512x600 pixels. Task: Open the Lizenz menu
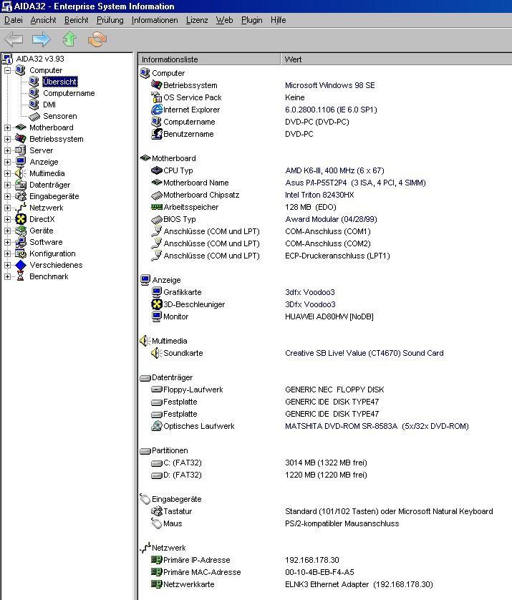(197, 20)
